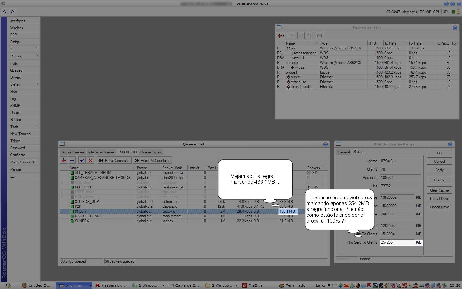Open Queues in the sidebar menu
Image resolution: width=462 pixels, height=289 pixels.
click(x=16, y=70)
